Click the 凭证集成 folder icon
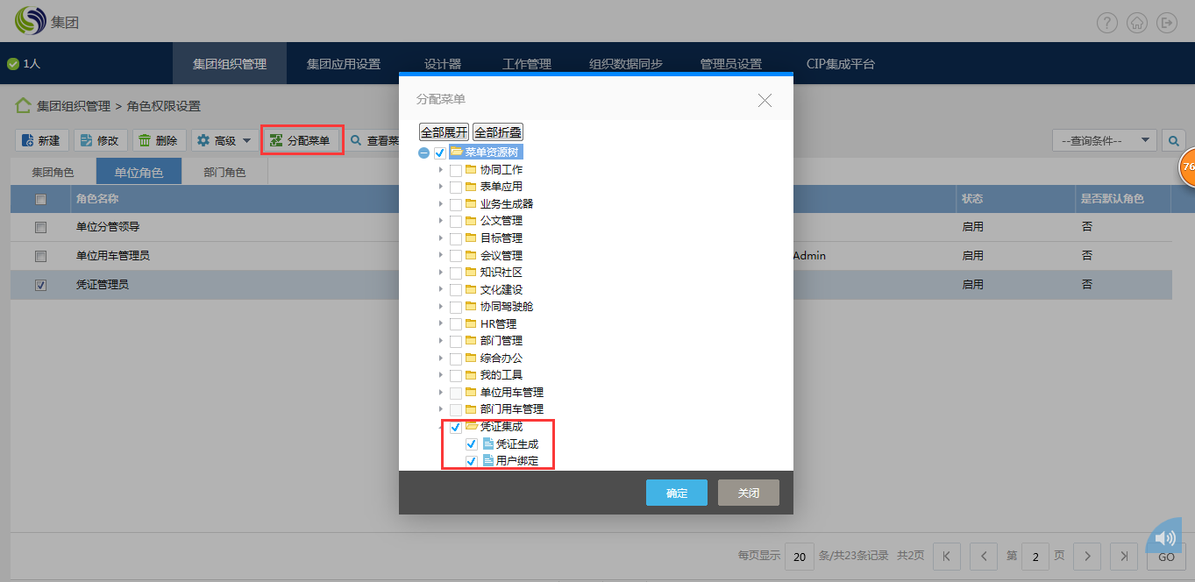The image size is (1195, 582). click(471, 426)
